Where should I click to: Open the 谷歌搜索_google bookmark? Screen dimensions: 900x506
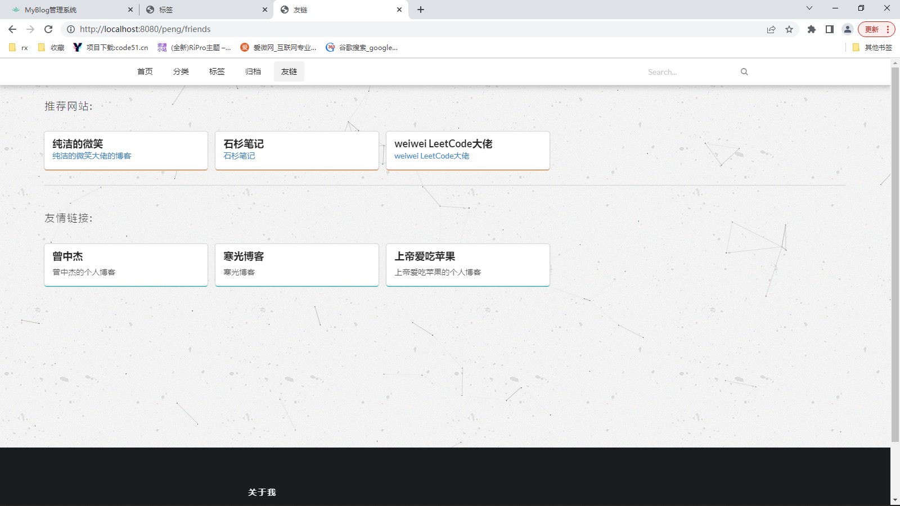click(362, 48)
